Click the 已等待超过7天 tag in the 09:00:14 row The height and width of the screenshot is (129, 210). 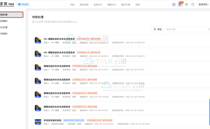pyautogui.click(x=88, y=52)
